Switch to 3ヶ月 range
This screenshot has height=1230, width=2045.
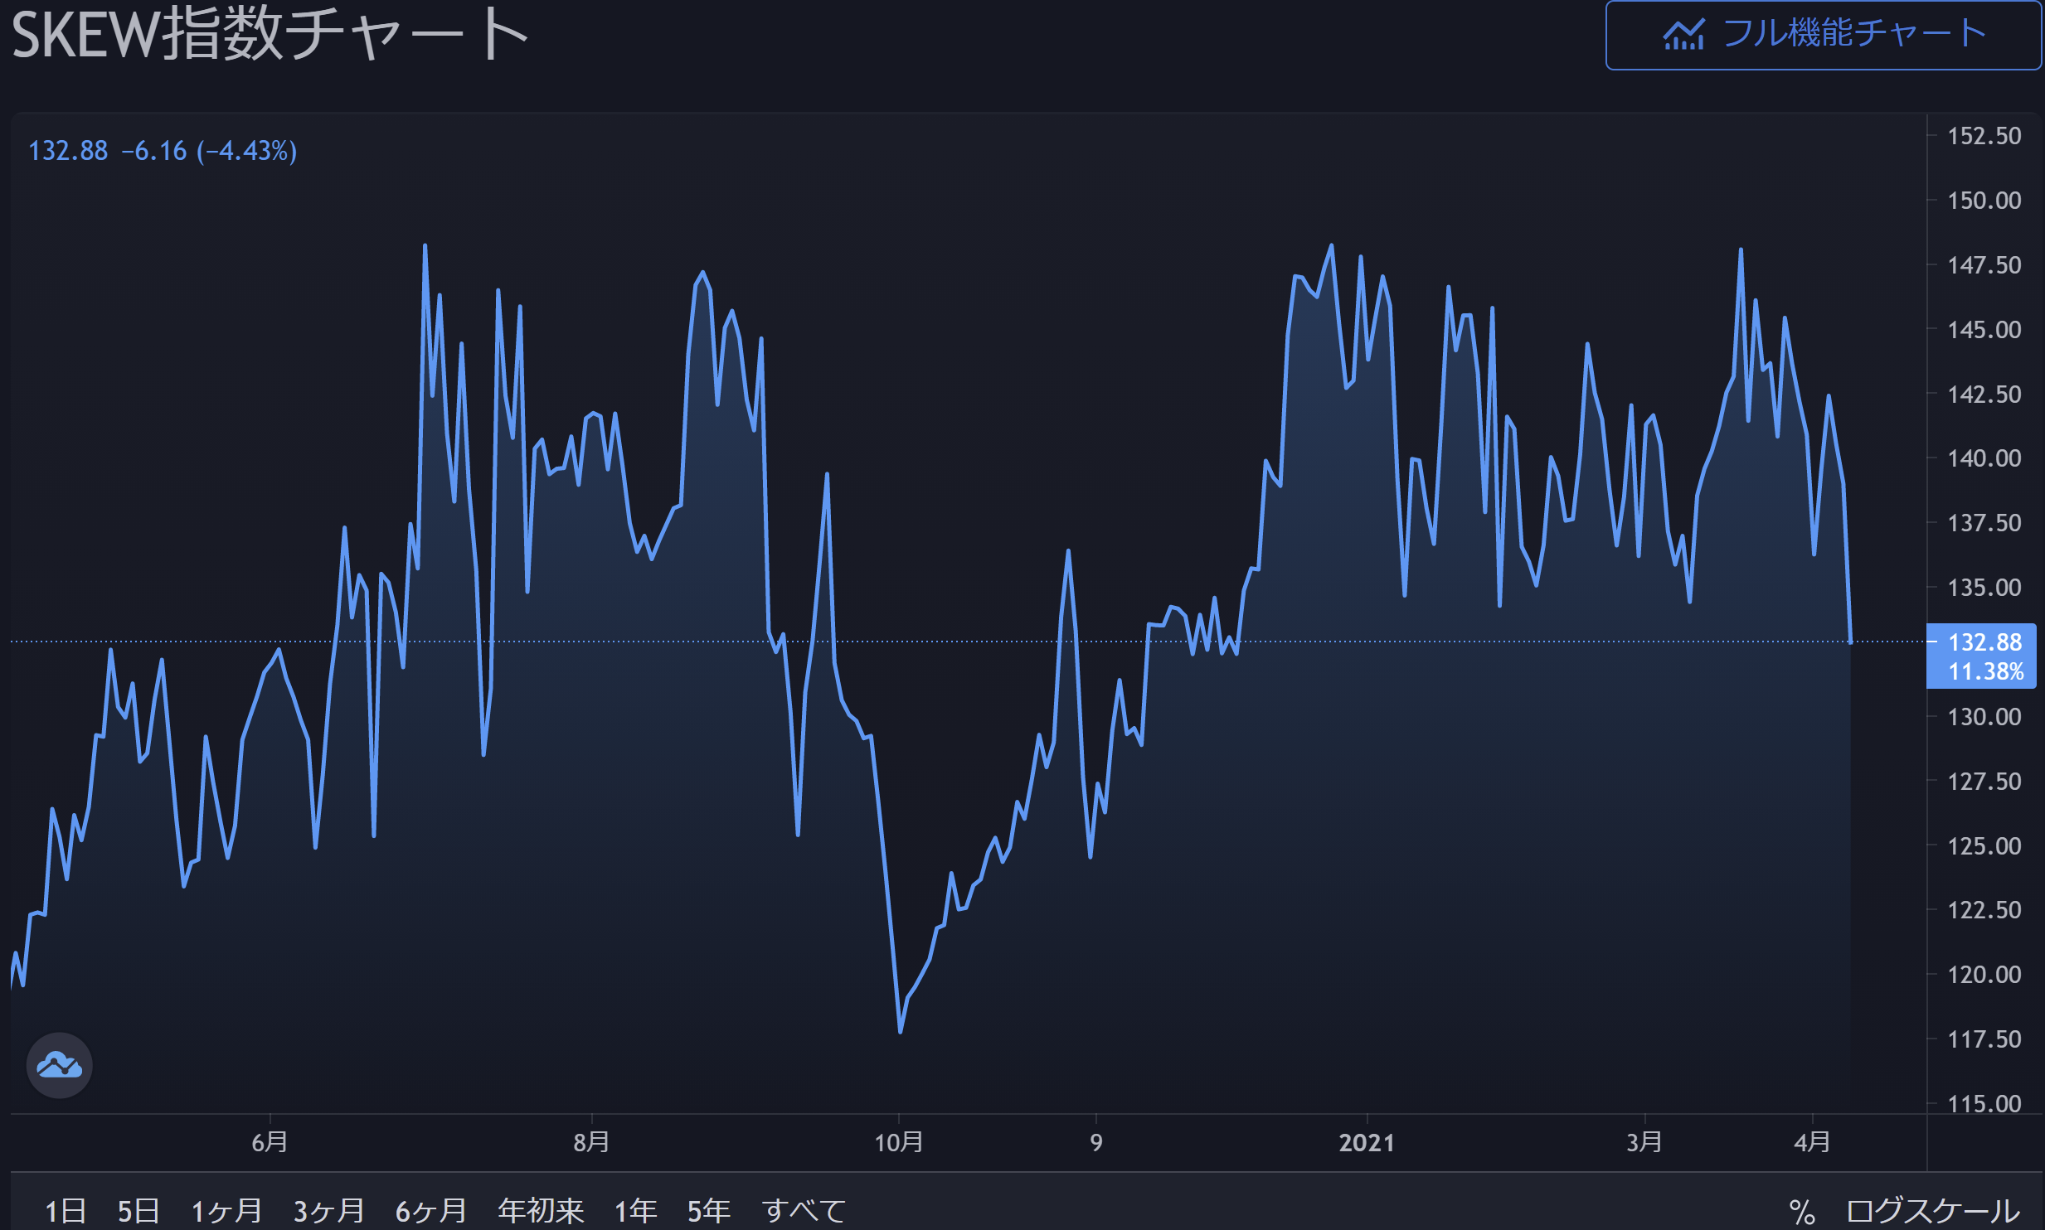(329, 1212)
